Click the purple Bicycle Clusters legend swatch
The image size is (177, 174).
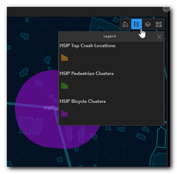tap(65, 113)
